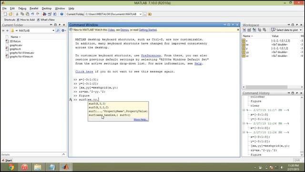The image size is (305, 172).
Task: Open the Demos link
Action: [125, 30]
